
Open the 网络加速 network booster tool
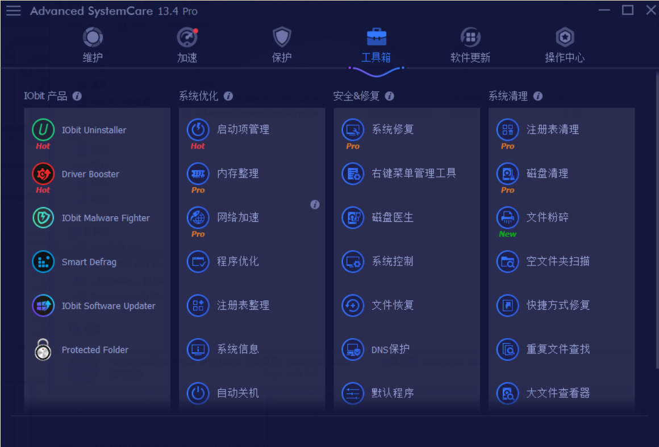pos(227,218)
